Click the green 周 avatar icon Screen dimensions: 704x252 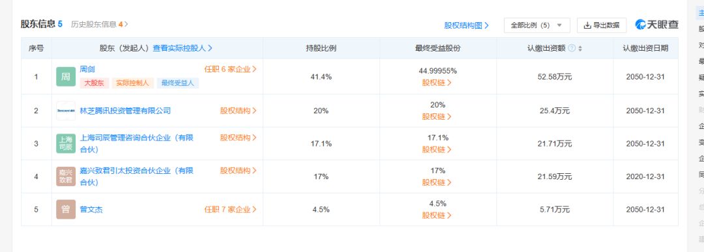click(x=66, y=77)
